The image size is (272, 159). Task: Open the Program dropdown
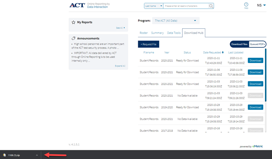coord(176,20)
